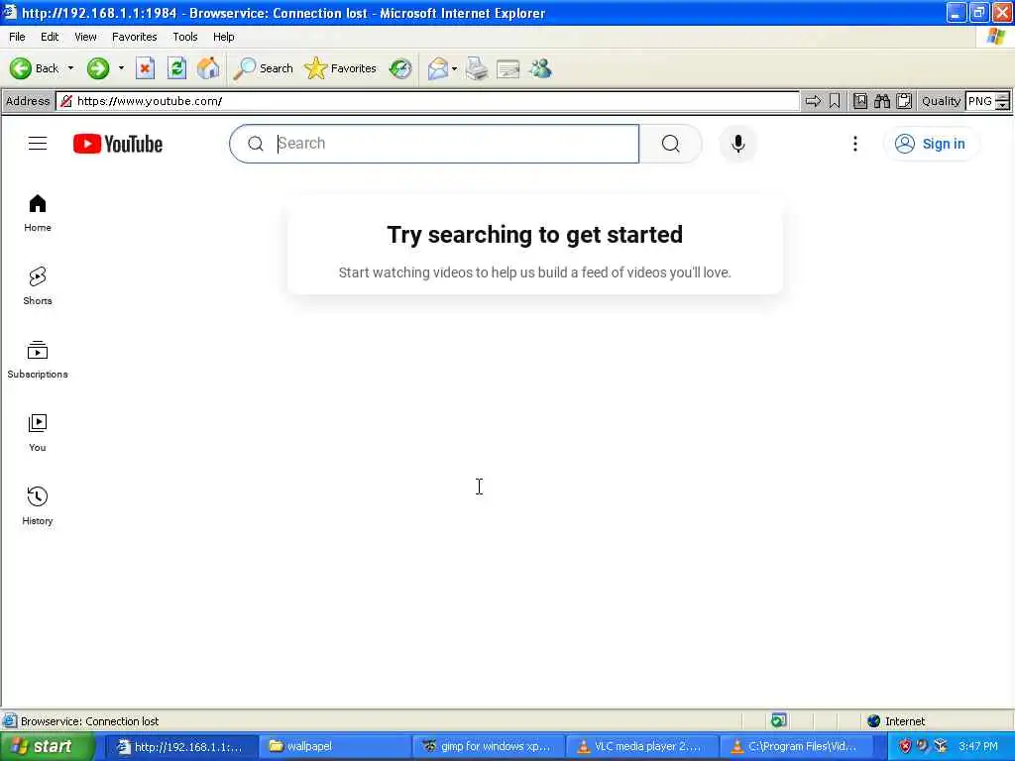Open the YouTube hamburger guide menu
Screen dimensions: 1015x761
[x=38, y=144]
